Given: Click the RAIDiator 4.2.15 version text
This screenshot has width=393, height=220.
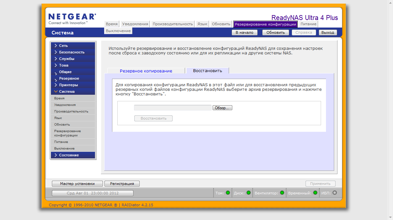Looking at the screenshot, I should [137, 205].
